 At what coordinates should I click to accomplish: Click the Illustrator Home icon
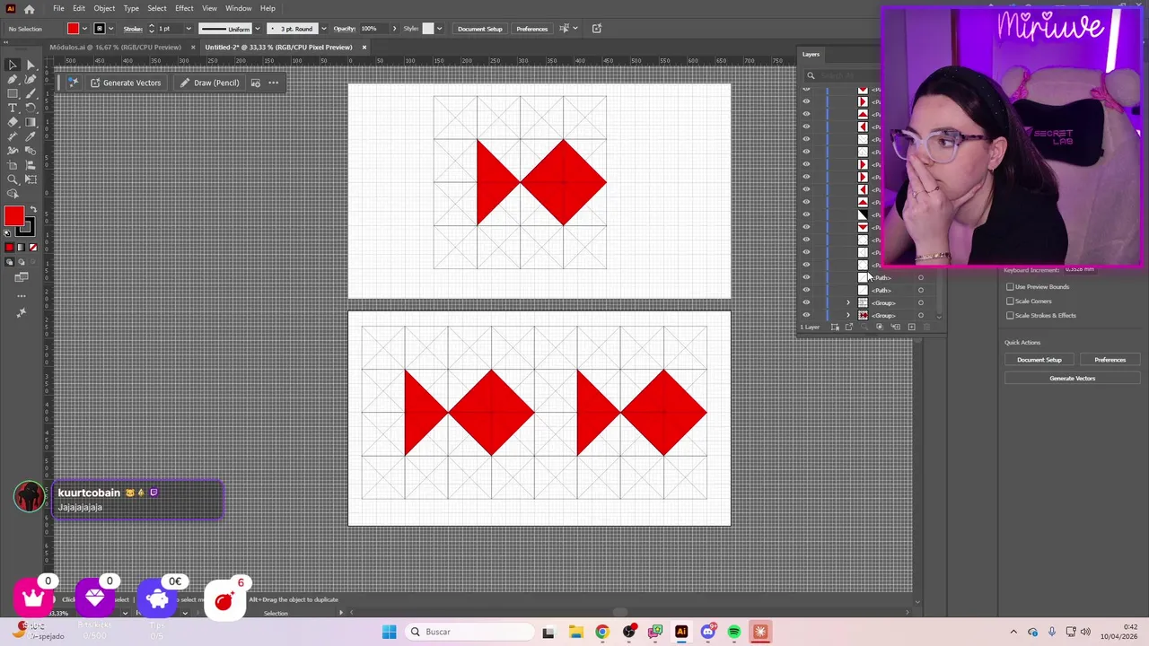(29, 8)
